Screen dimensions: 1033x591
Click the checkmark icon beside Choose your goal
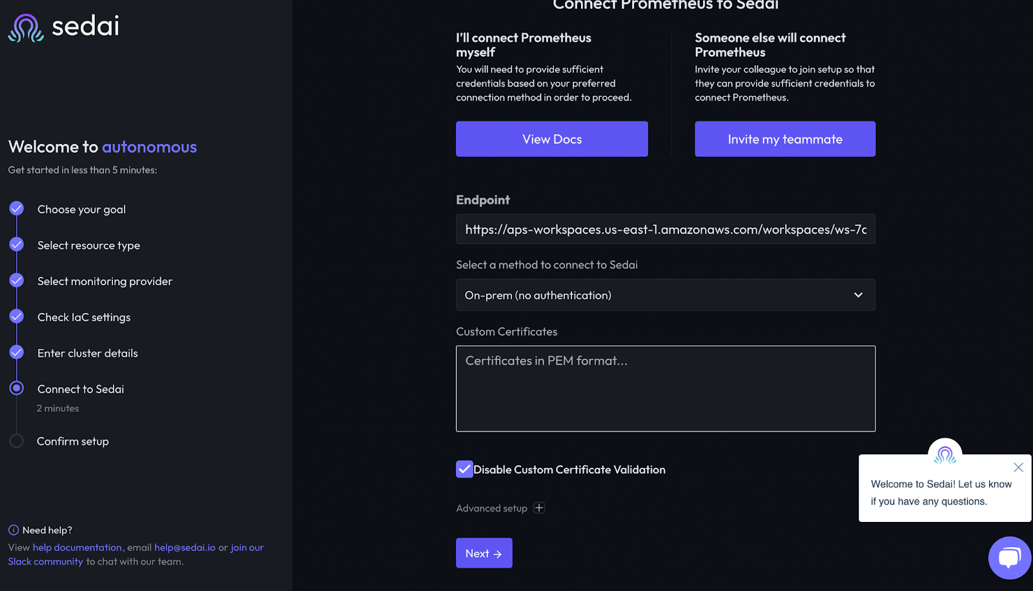point(16,208)
